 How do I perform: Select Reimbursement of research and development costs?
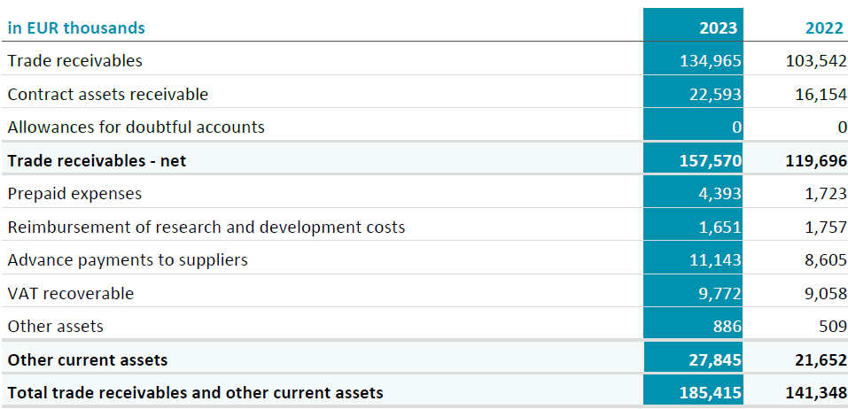(206, 227)
